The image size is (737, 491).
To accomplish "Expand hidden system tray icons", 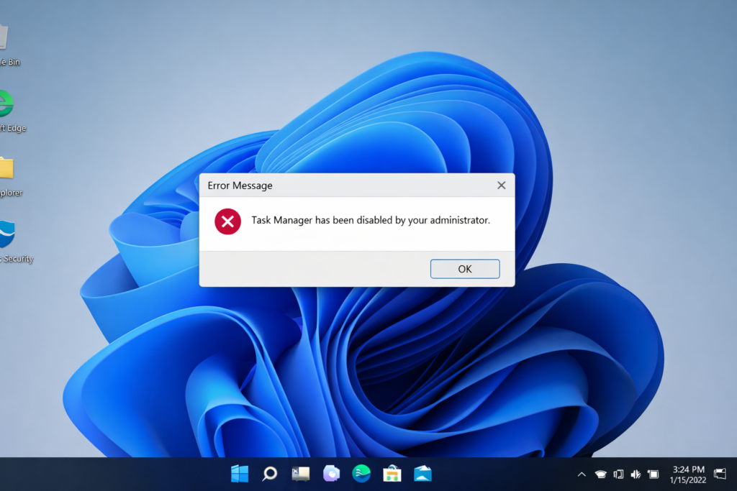I will [x=581, y=474].
